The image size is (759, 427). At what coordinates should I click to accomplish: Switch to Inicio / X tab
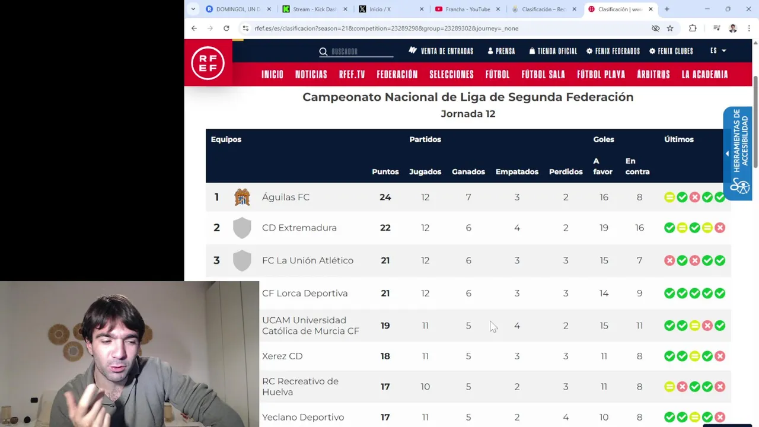tap(390, 9)
